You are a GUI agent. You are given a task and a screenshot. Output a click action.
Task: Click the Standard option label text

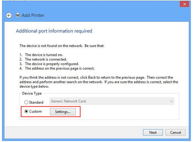[x=36, y=102]
